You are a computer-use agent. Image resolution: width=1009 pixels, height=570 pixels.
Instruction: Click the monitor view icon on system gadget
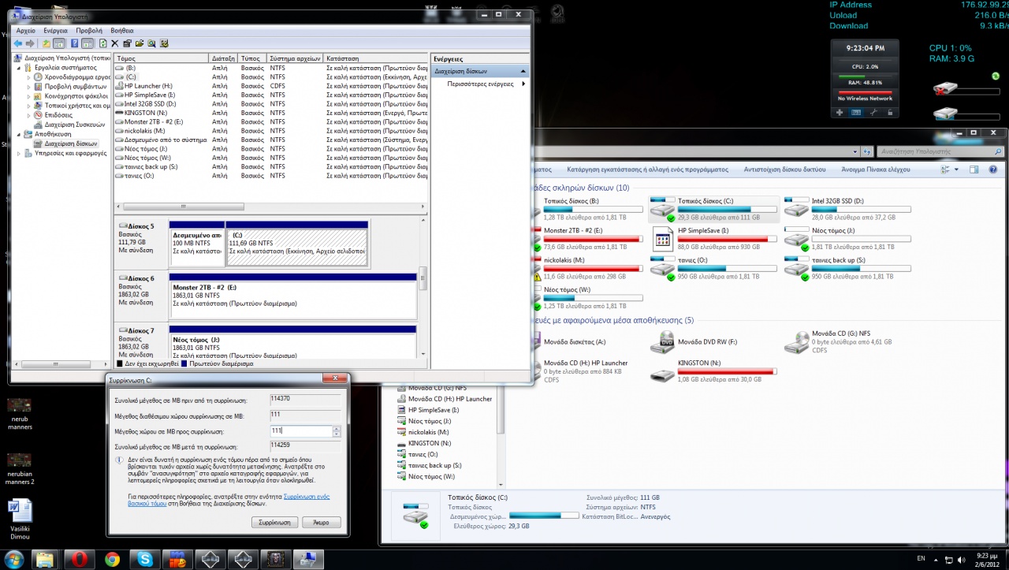857,113
